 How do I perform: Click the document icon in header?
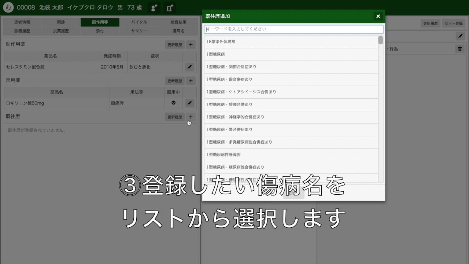pos(169,8)
